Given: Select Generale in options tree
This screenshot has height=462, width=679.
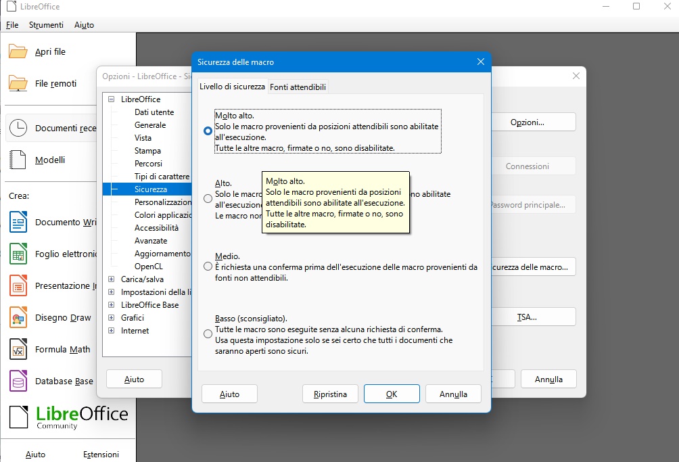Looking at the screenshot, I should click(x=150, y=125).
